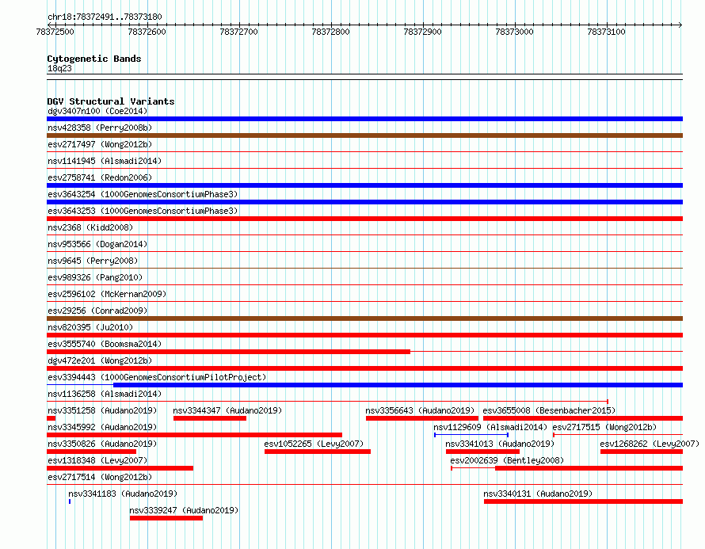Select esv1052265 (Levy2007) label
Screen dimensions: 705x549
click(x=314, y=444)
